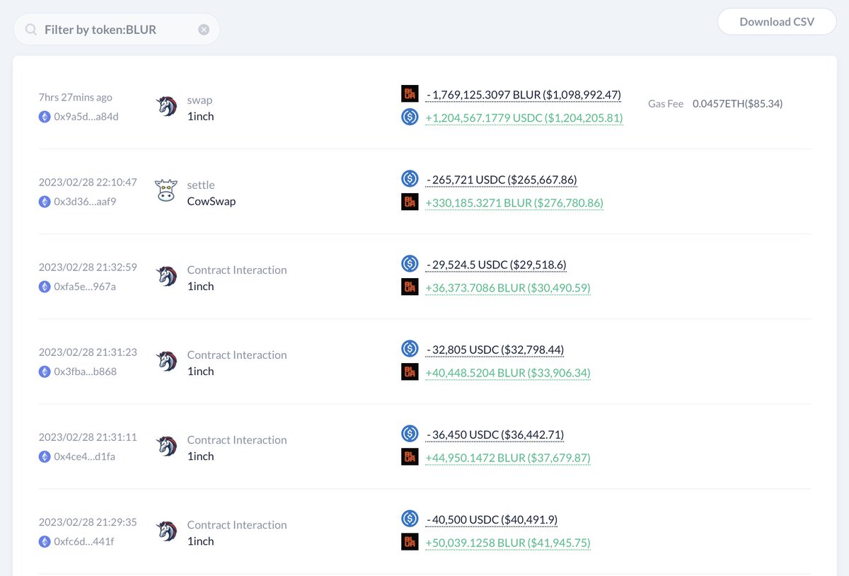This screenshot has height=576, width=849.
Task: Click the settle action label
Action: (x=201, y=185)
